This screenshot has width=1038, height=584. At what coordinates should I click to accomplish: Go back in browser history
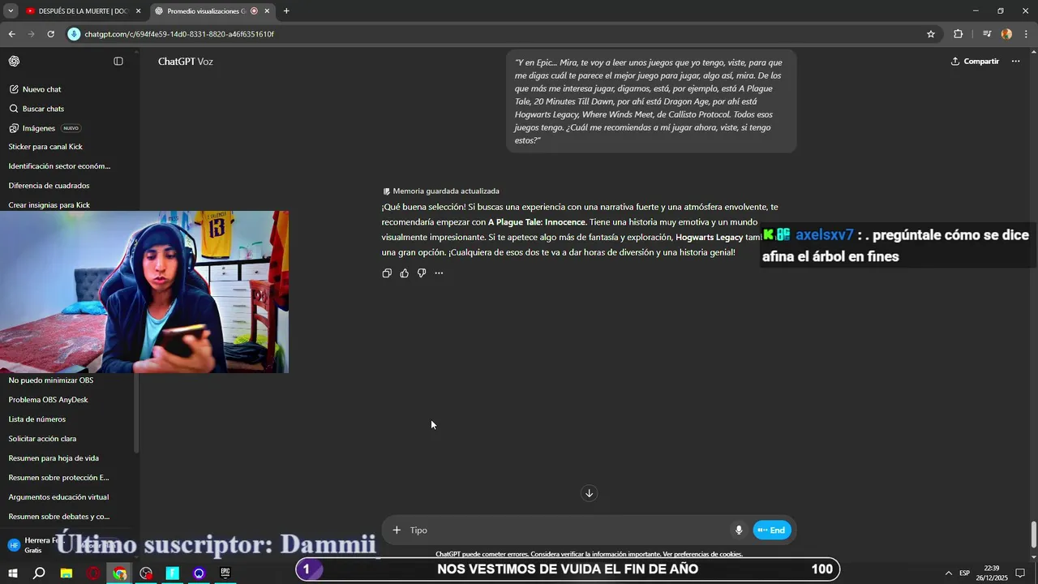pyautogui.click(x=11, y=34)
